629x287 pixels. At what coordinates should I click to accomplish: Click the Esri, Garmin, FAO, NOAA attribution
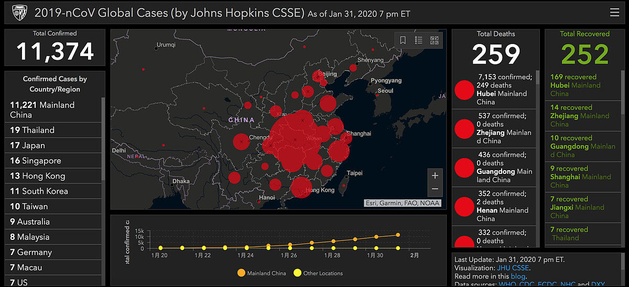[x=402, y=203]
